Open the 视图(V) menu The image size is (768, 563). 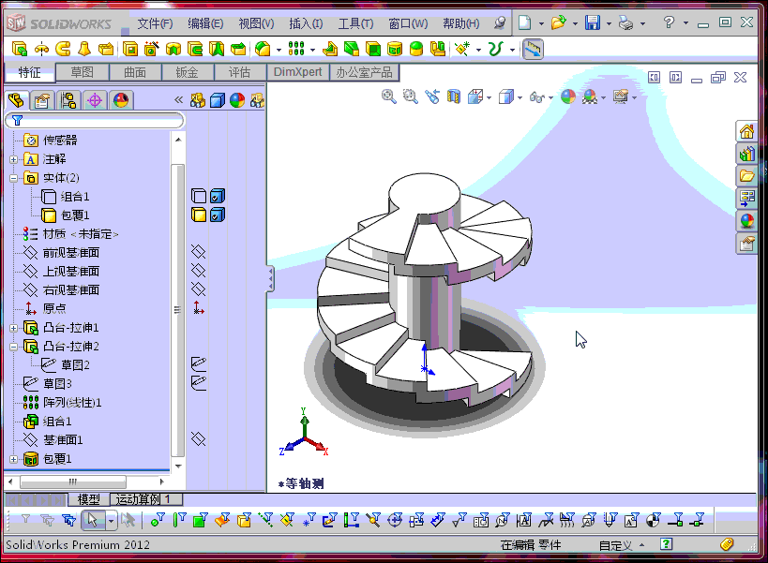[256, 23]
